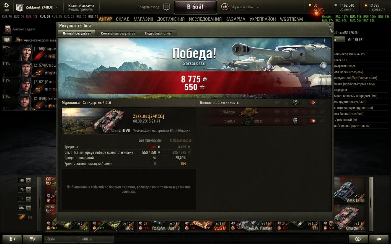The width and height of the screenshot is (391, 244).
Task: Toggle the favorites filter checkbox
Action: point(30,217)
